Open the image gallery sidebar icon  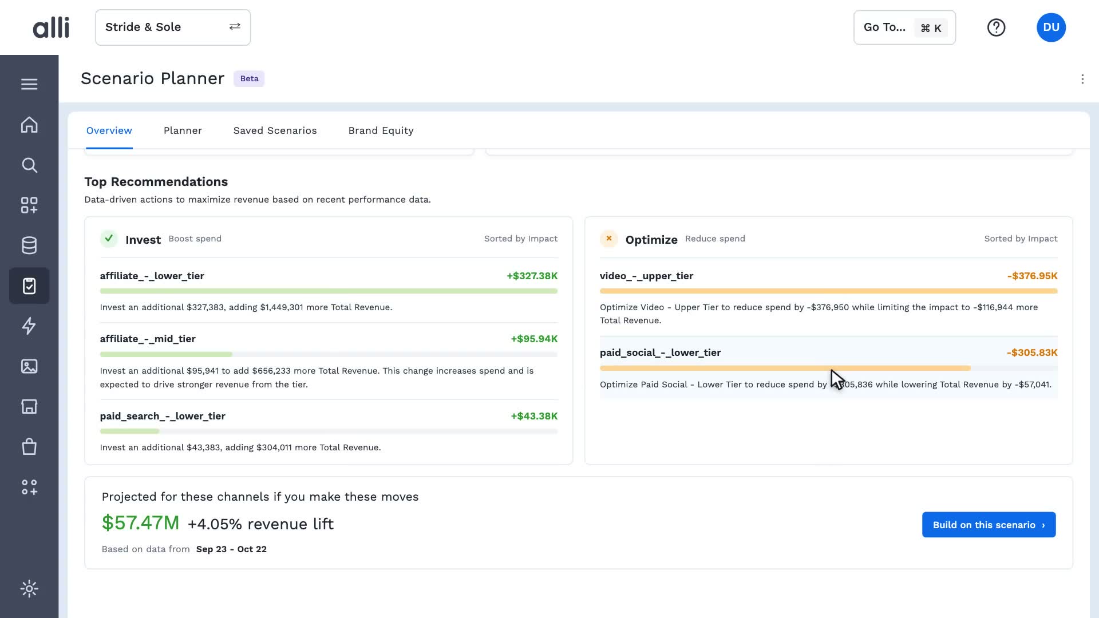click(x=29, y=366)
